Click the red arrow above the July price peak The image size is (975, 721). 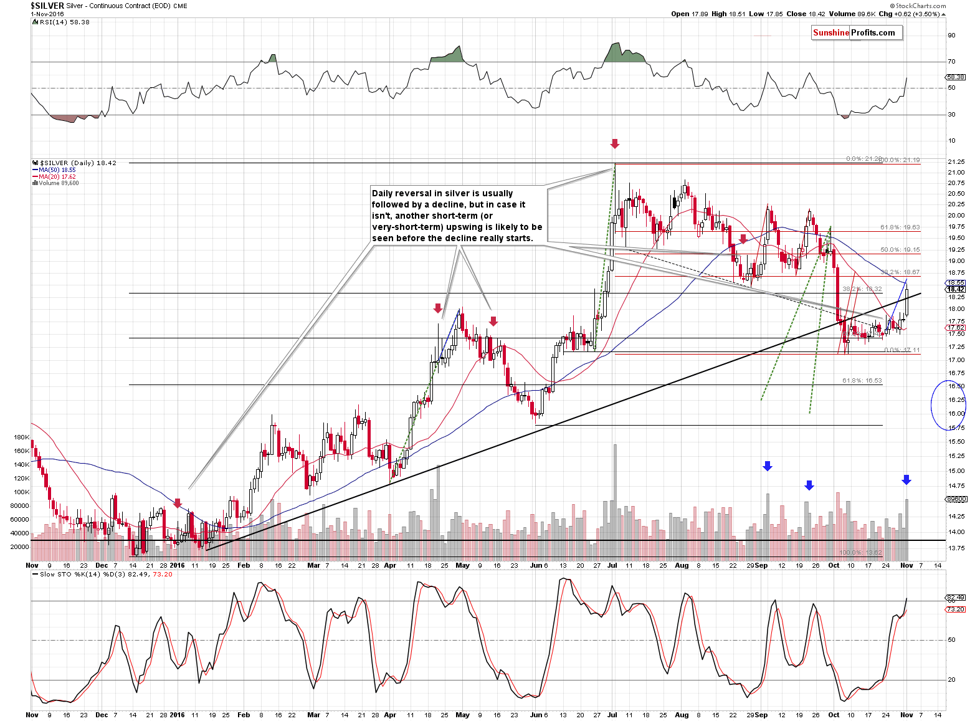(615, 144)
